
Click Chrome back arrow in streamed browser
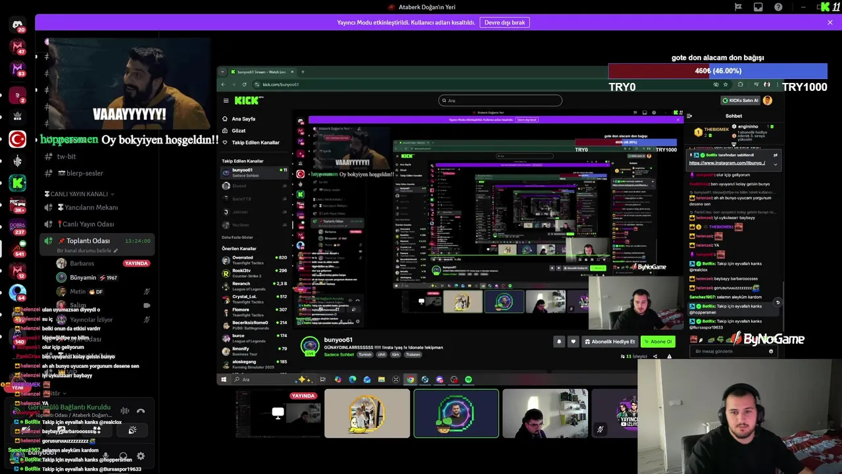click(223, 84)
